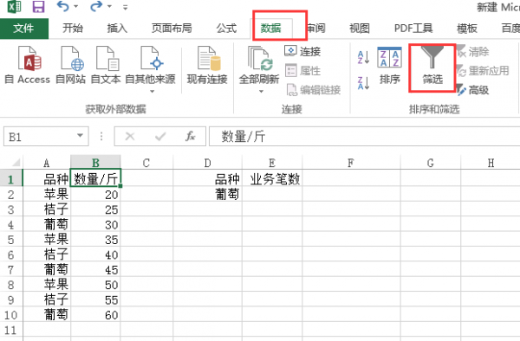
Task: Switch to the 开始 tab
Action: [x=73, y=29]
